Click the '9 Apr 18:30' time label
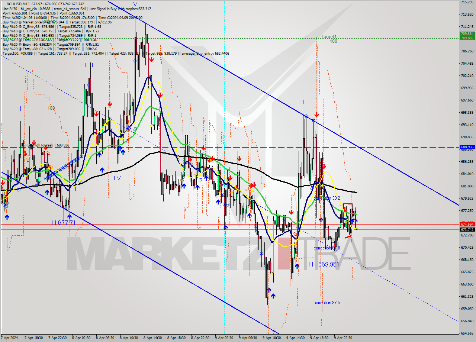Viewport: 476px width, 342px height. pyautogui.click(x=320, y=338)
